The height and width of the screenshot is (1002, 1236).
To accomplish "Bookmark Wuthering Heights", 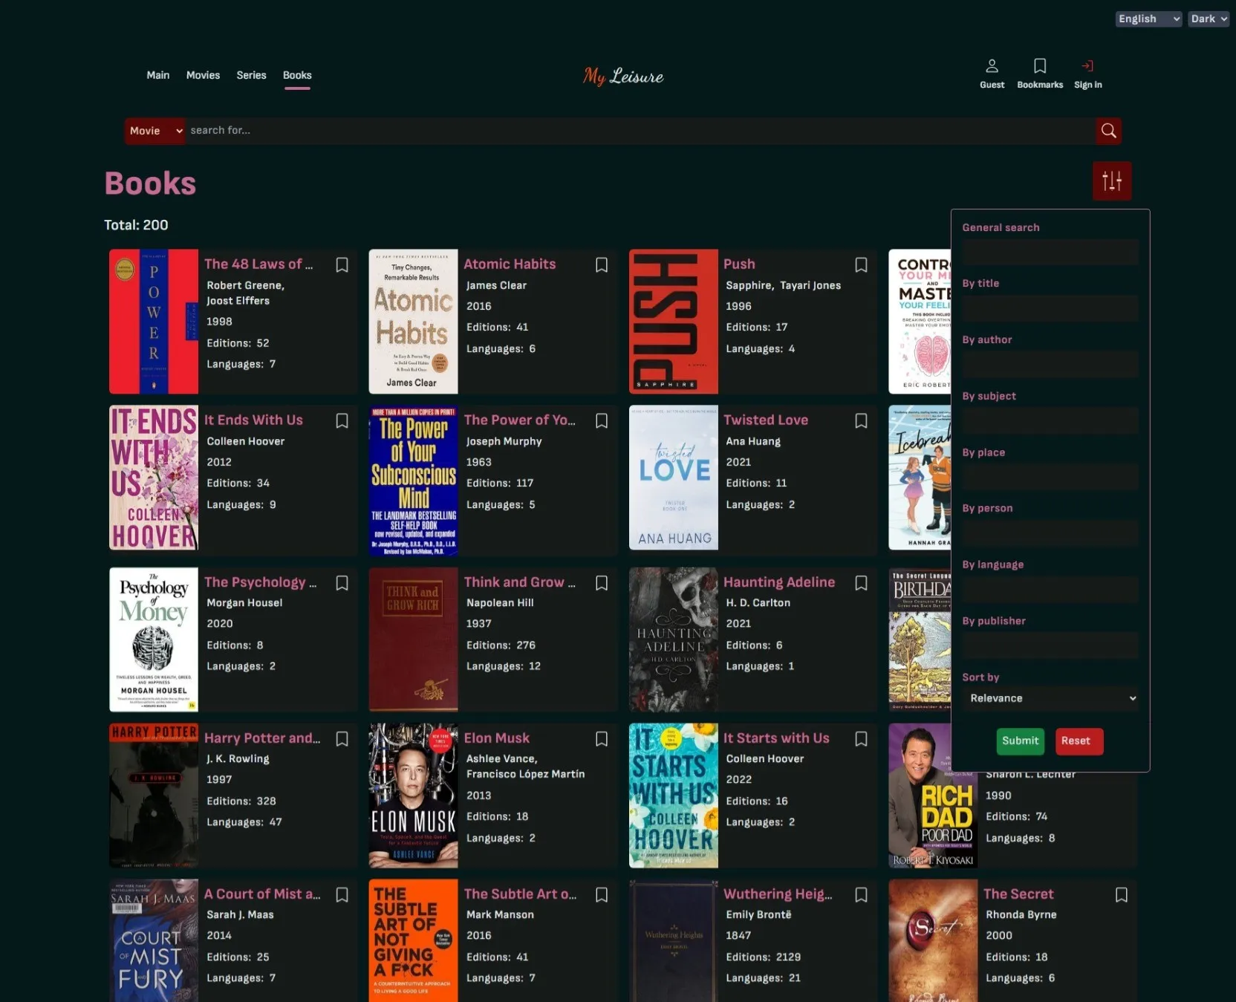I will tap(861, 895).
